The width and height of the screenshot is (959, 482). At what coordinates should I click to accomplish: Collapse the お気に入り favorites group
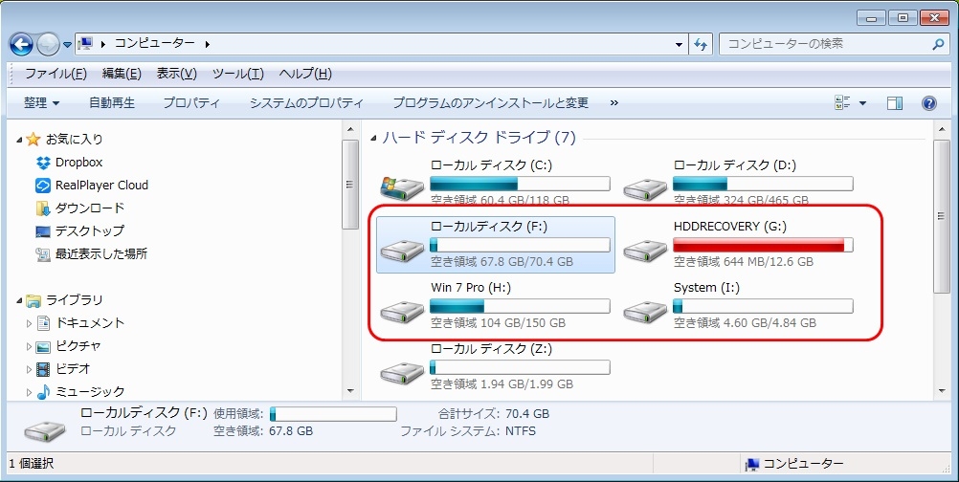click(19, 140)
